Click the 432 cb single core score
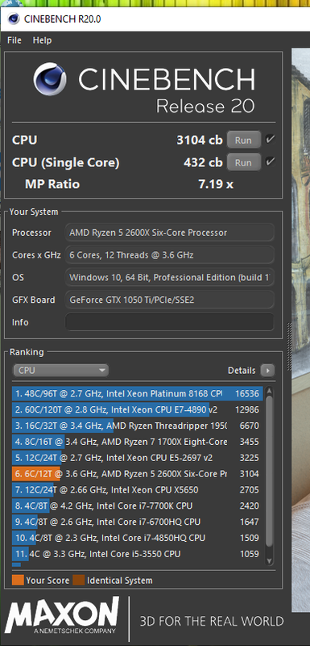Screen dimensions: 310x646 (x=203, y=162)
